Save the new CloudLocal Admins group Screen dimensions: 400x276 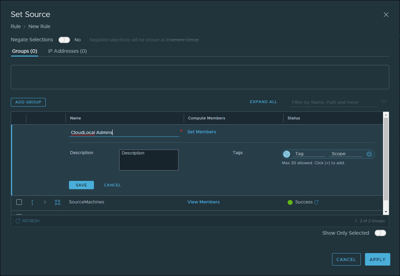[81, 185]
